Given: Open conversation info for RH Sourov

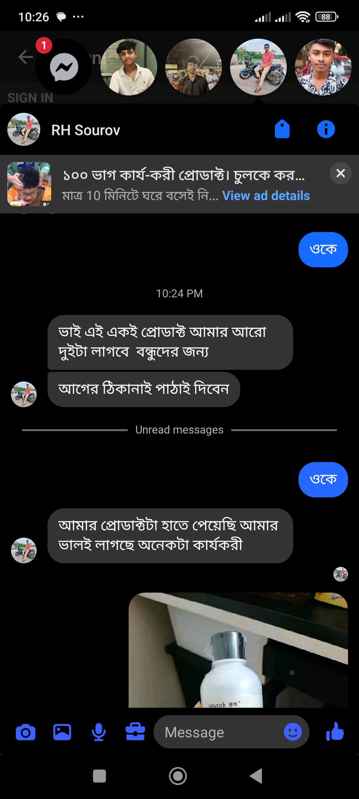Looking at the screenshot, I should [326, 129].
